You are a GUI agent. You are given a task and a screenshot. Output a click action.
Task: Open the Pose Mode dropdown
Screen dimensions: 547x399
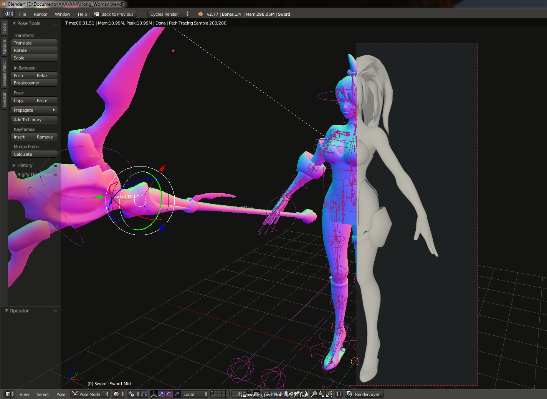[x=90, y=394]
